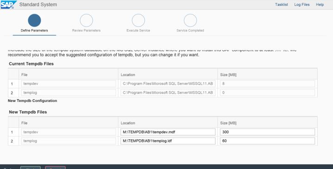Screen dimensions: 333x169
Task: Click the new templog file name field
Action: [x=68, y=141]
